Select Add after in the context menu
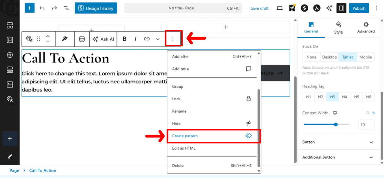Screen dimensions: 384x178 pos(212,56)
